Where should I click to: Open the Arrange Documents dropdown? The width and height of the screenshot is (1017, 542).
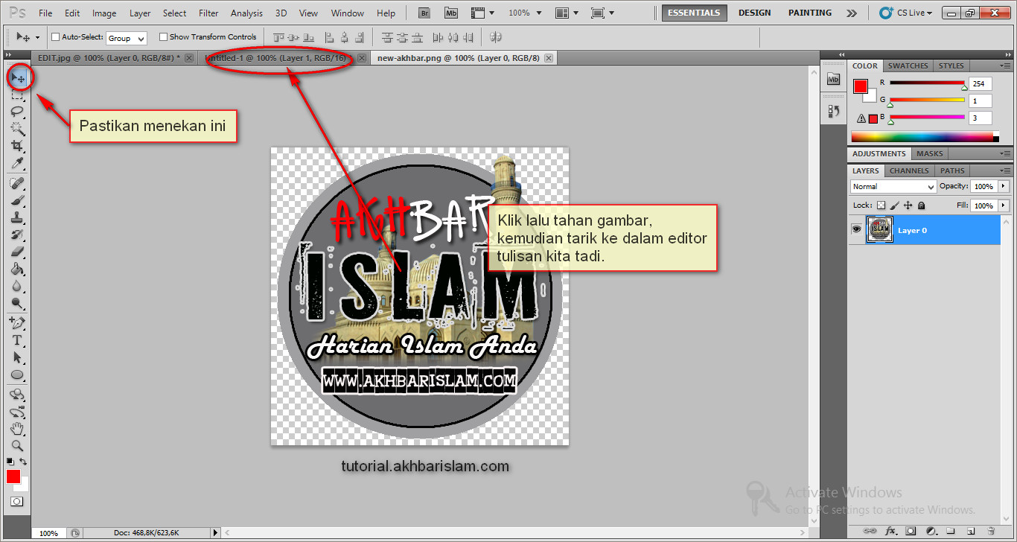[x=567, y=13]
